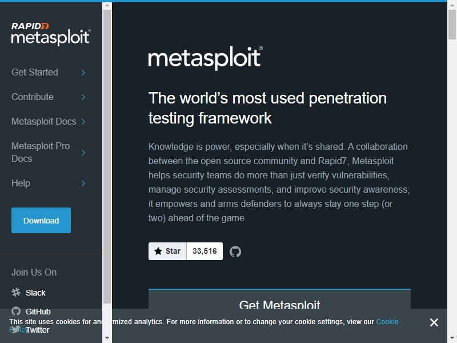Click the Twitter bird icon in the sidebar
Viewport: 457px width, 343px height.
click(16, 329)
